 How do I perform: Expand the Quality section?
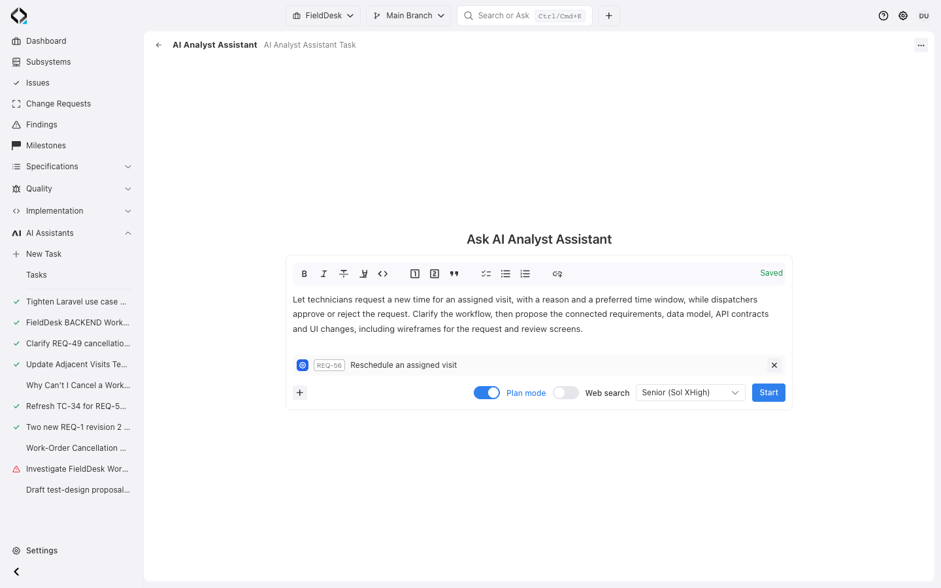[x=72, y=189]
